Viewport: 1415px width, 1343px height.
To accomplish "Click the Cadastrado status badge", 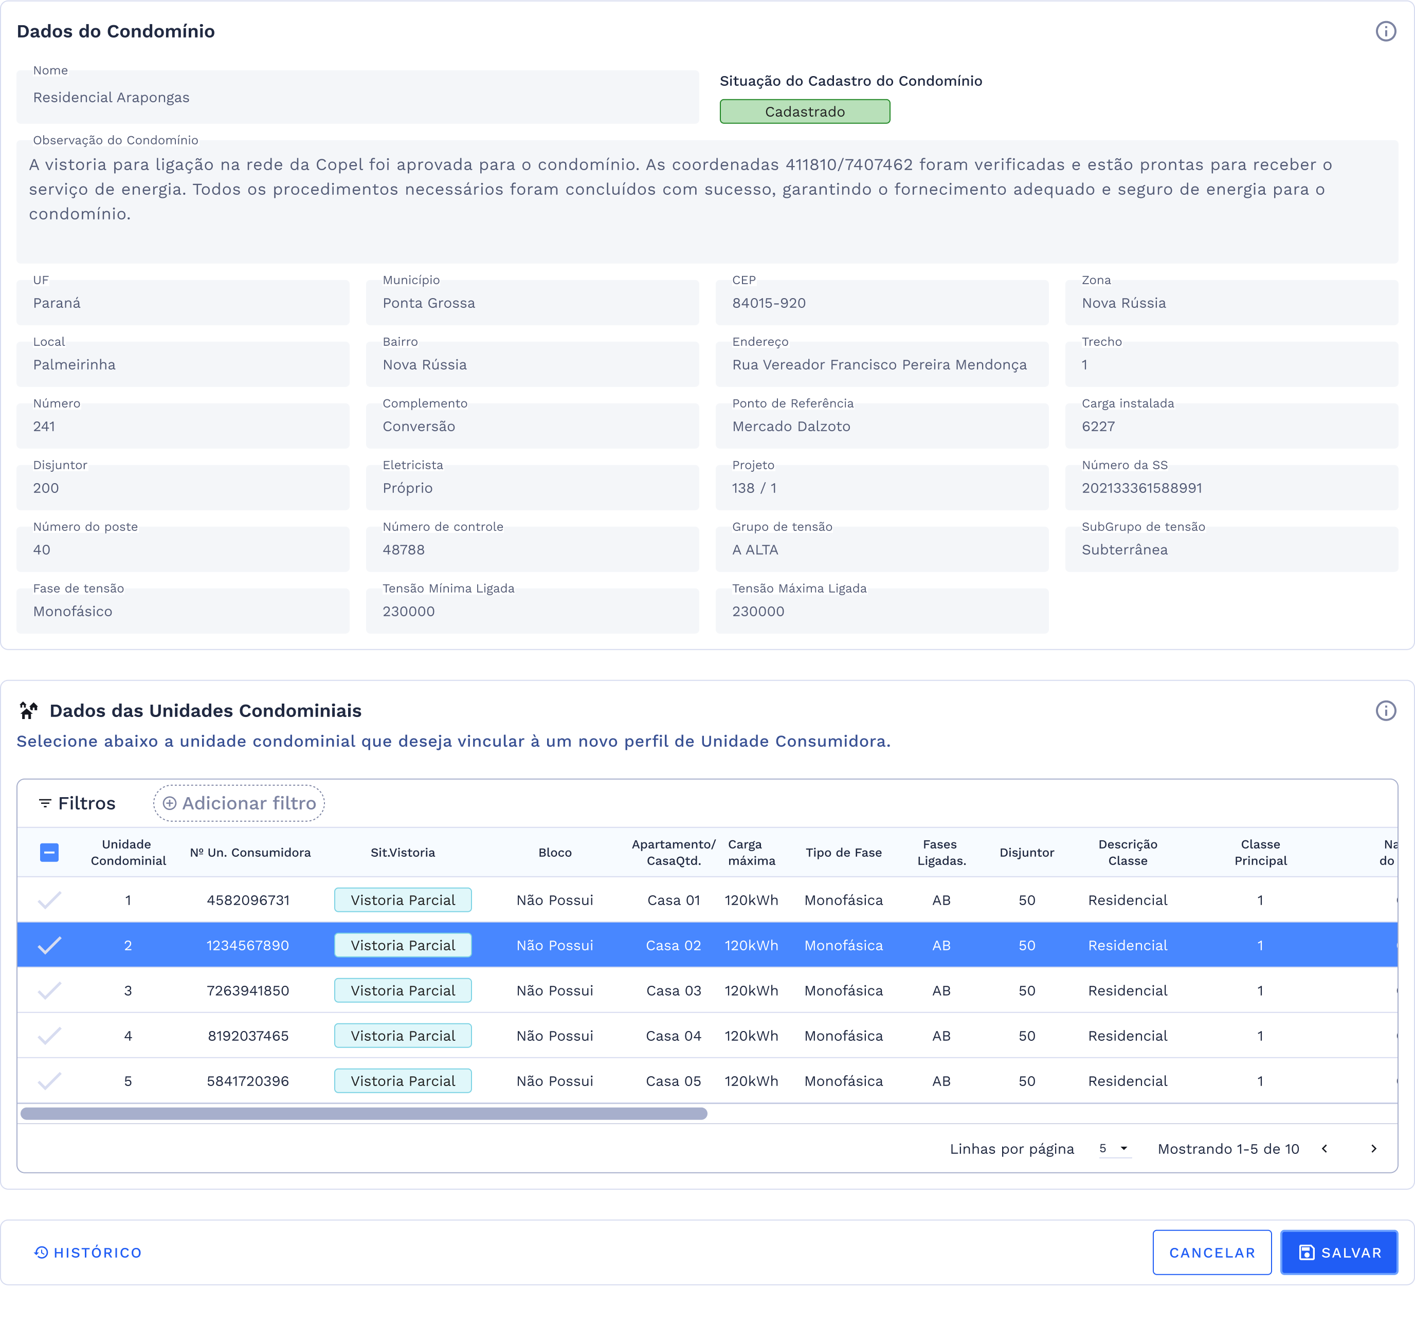I will click(x=804, y=112).
